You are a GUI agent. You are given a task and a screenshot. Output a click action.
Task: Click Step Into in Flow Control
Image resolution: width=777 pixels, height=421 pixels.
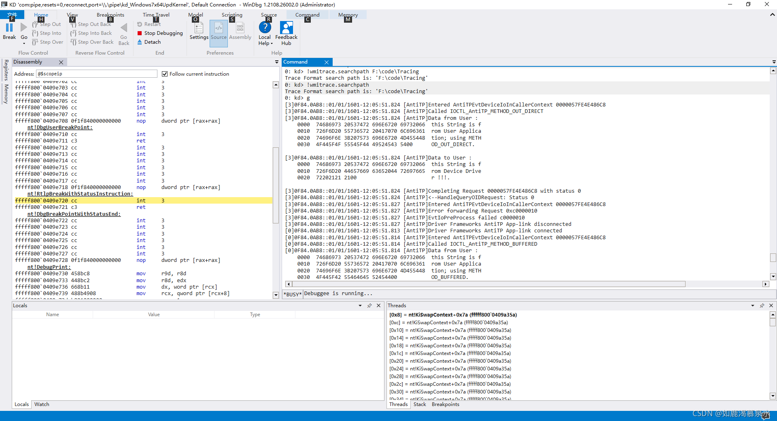(x=46, y=33)
